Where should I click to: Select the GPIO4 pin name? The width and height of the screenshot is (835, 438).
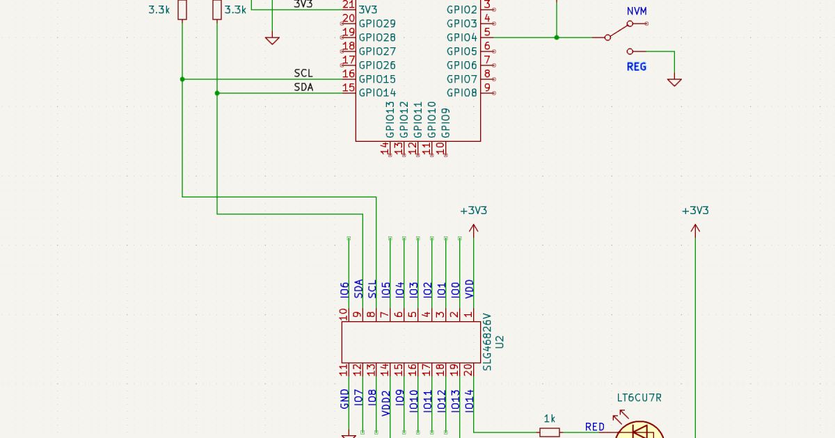click(x=462, y=38)
